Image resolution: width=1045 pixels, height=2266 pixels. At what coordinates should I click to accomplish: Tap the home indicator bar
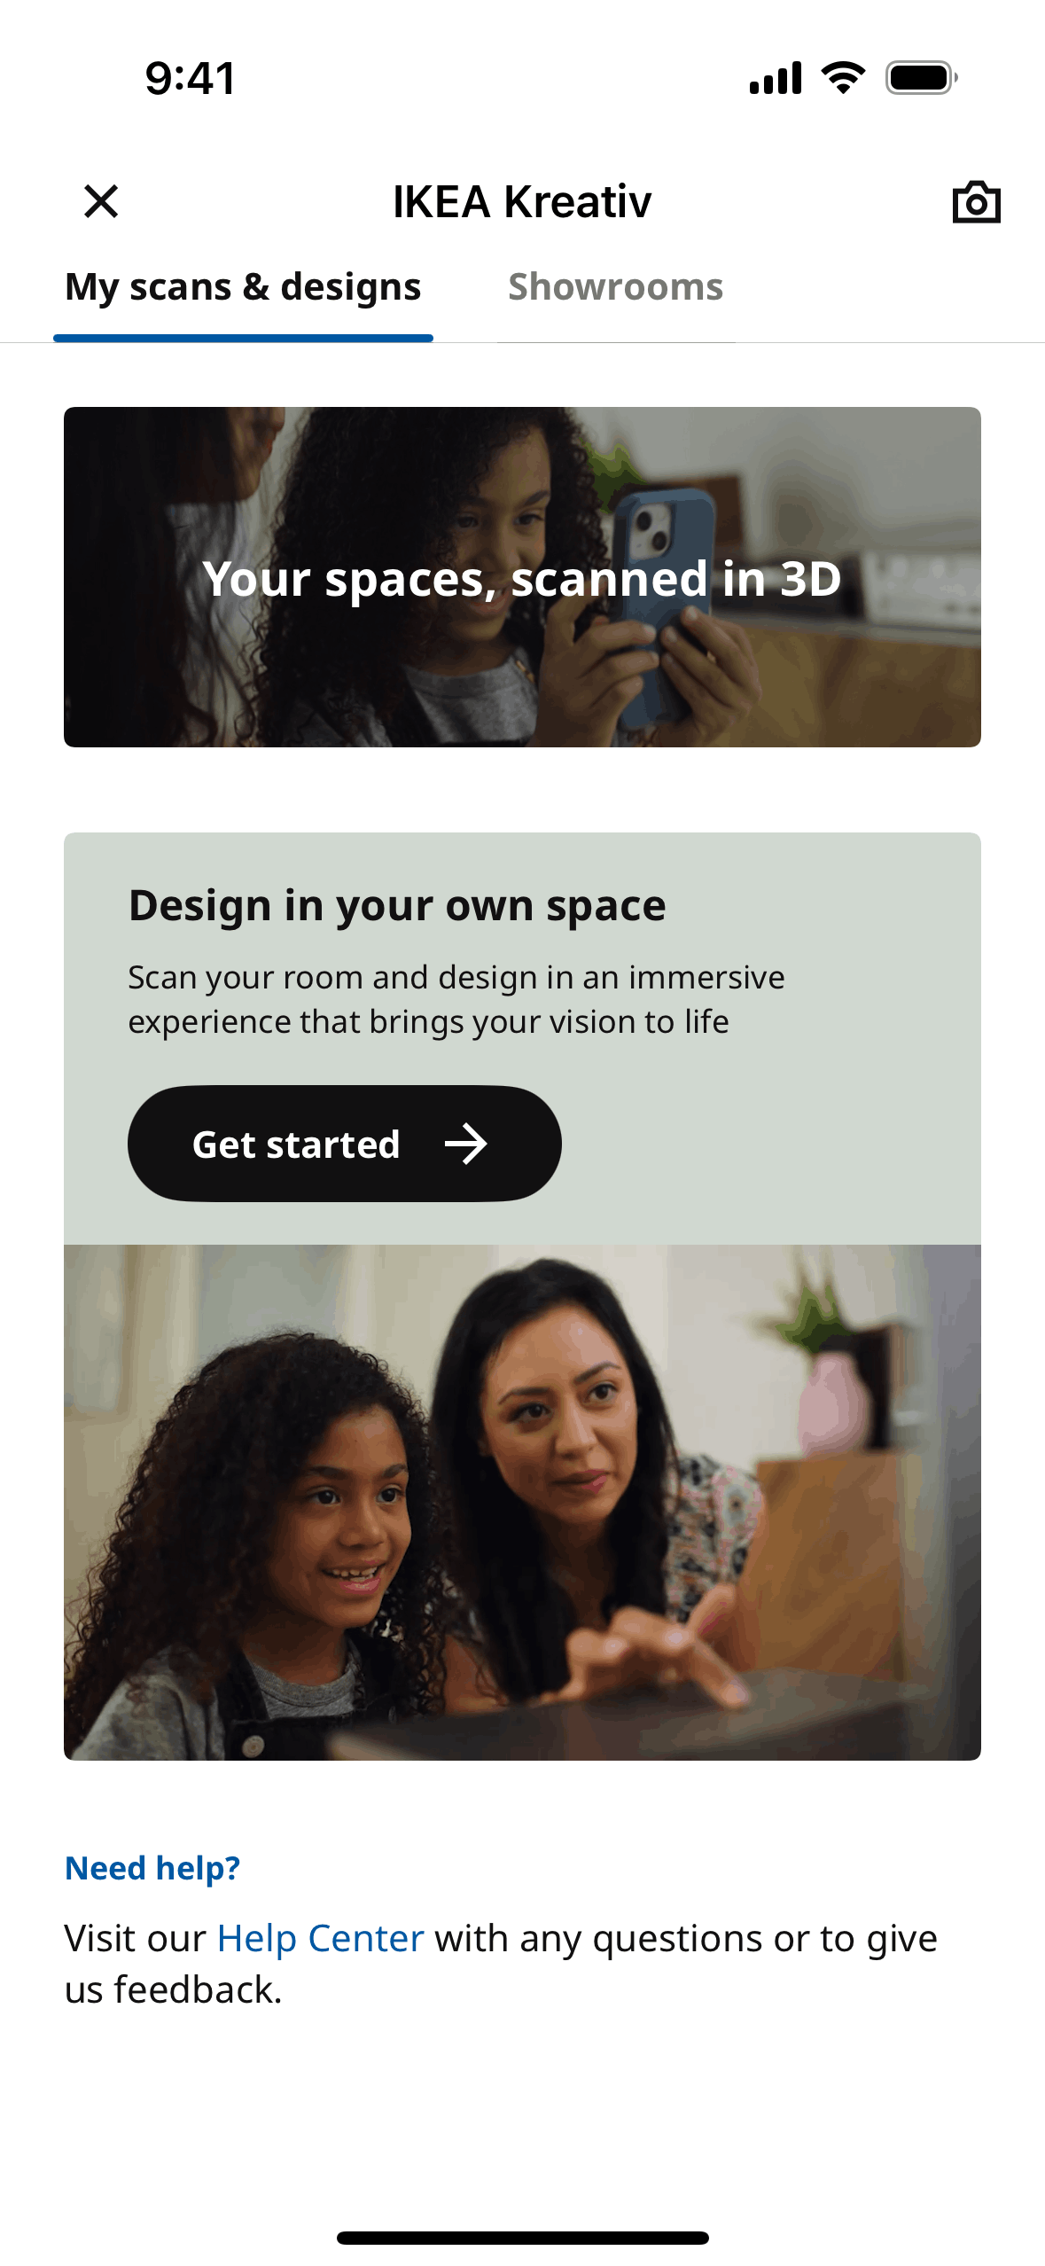[x=523, y=2238]
